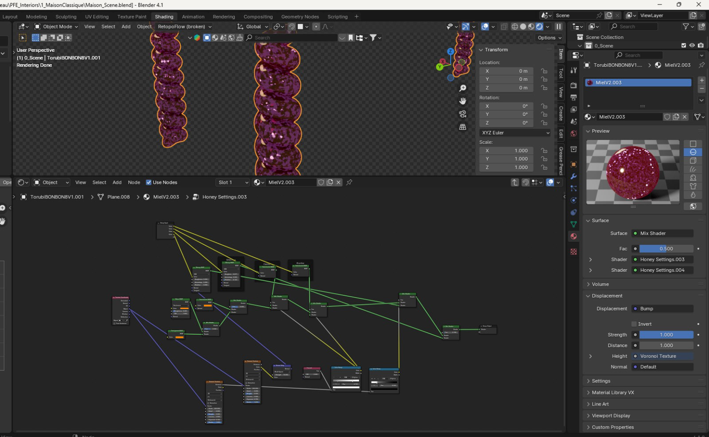Switch viewport to solid shading

[523, 27]
